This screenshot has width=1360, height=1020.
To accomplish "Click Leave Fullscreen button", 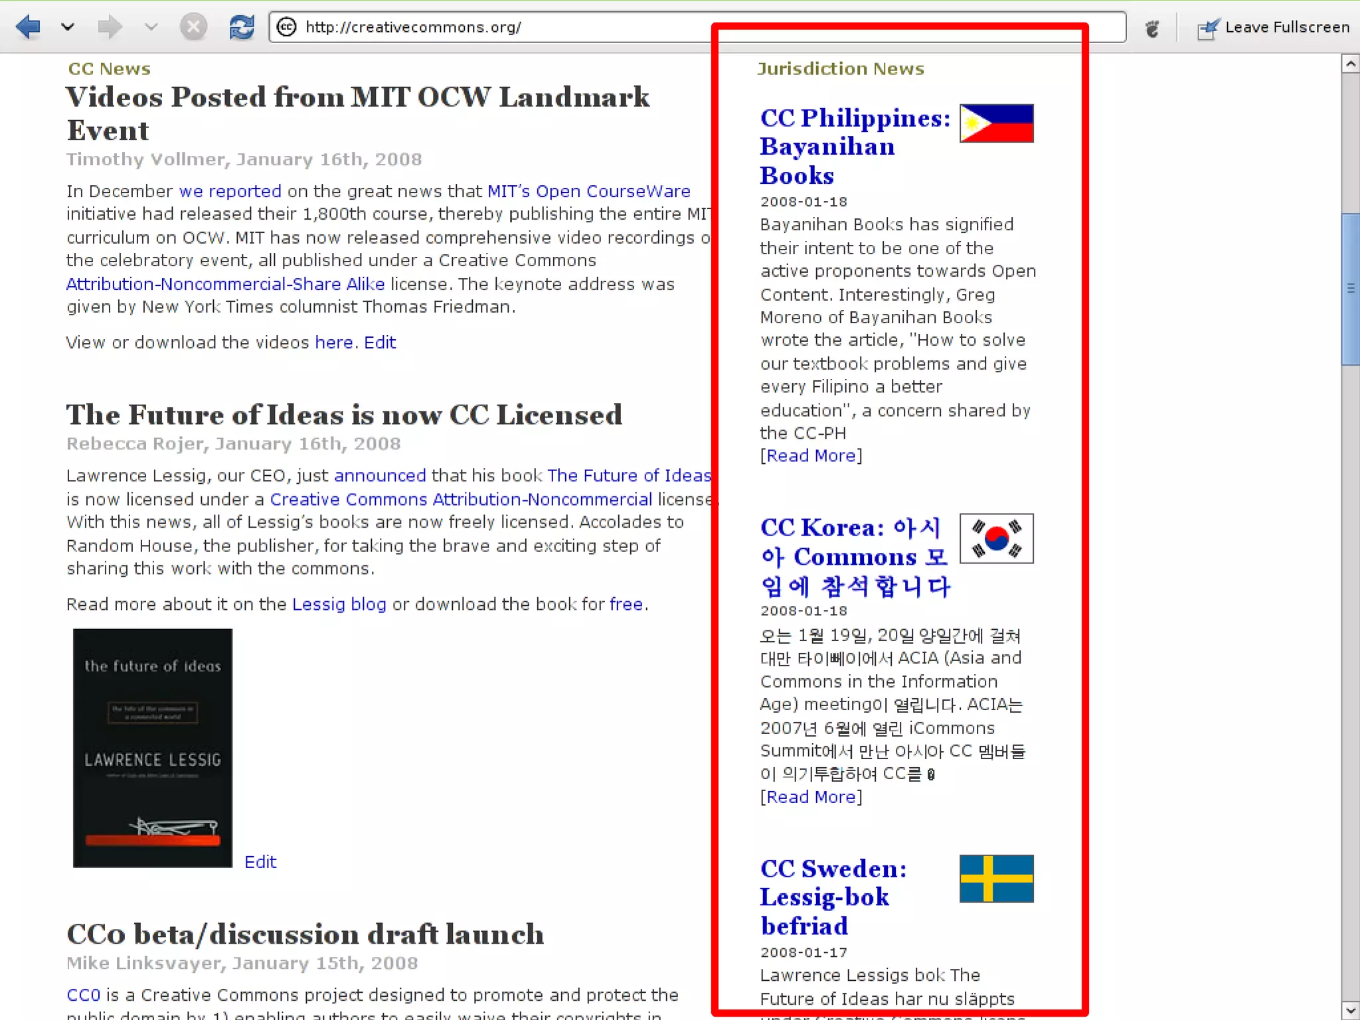I will coord(1274,27).
